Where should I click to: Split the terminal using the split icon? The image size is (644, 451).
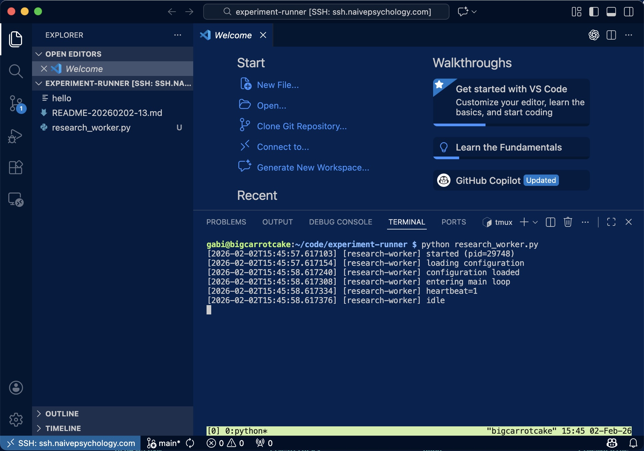click(550, 222)
